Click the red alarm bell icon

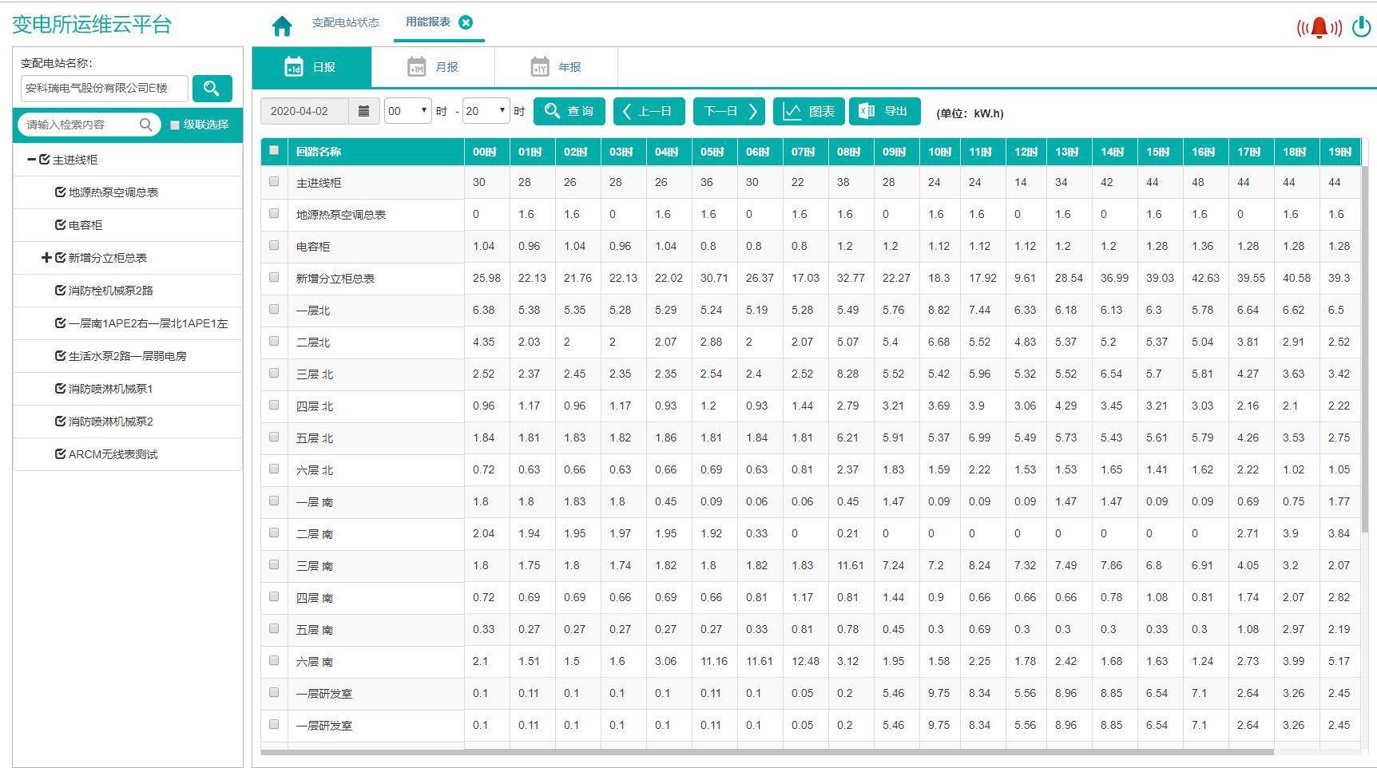[x=1319, y=28]
